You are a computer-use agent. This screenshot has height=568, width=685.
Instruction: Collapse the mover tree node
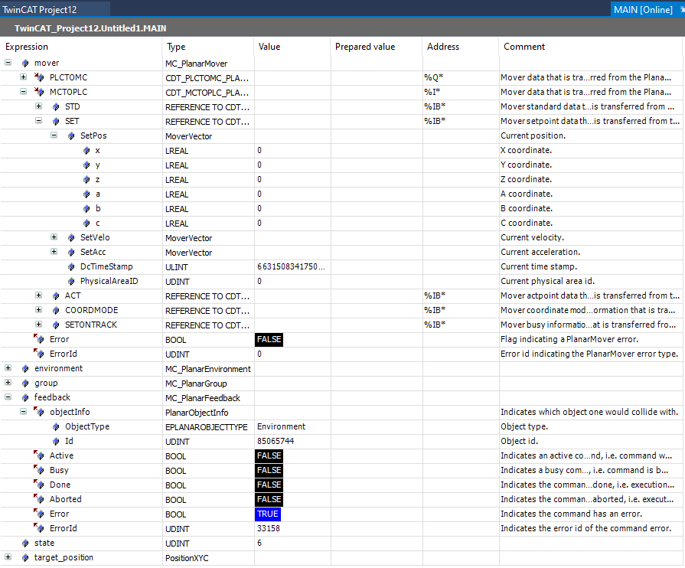point(8,63)
